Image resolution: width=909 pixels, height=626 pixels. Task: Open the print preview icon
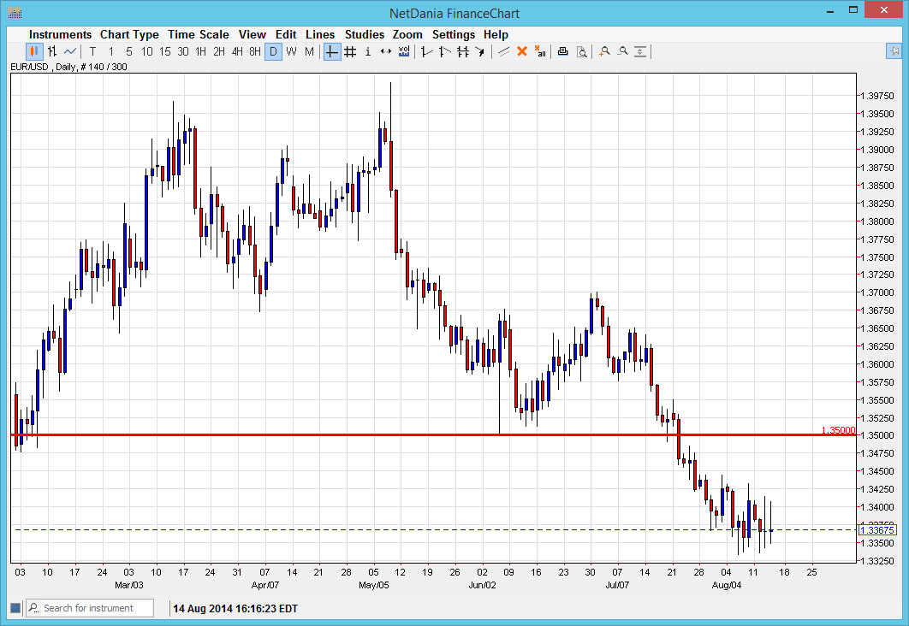pyautogui.click(x=582, y=51)
